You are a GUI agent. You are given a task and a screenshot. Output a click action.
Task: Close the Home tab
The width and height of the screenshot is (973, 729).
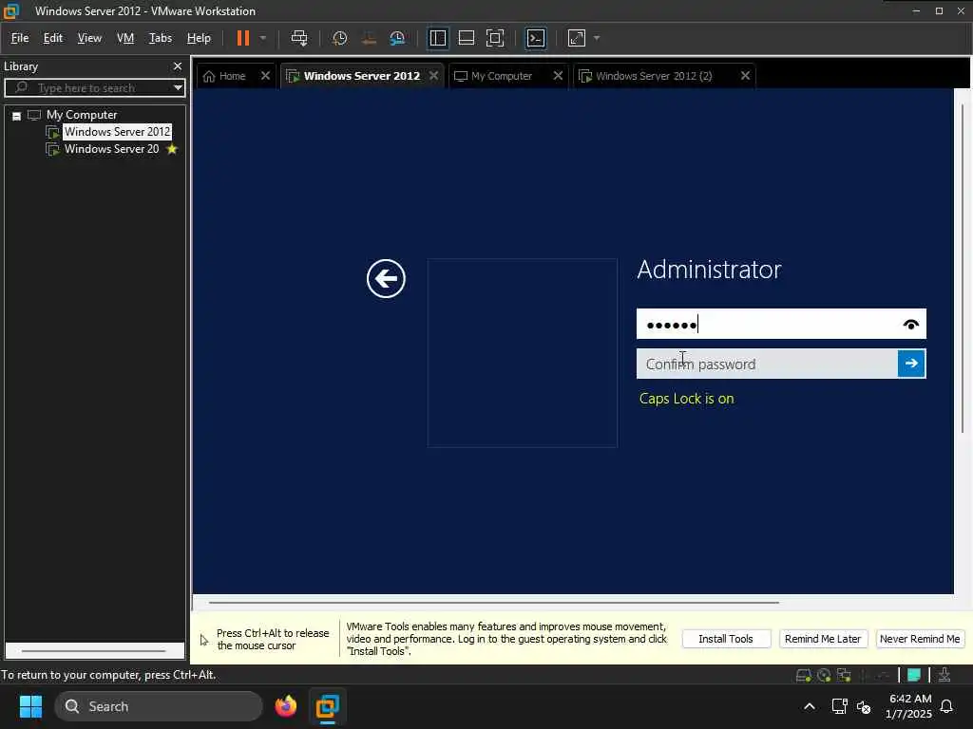pyautogui.click(x=265, y=76)
